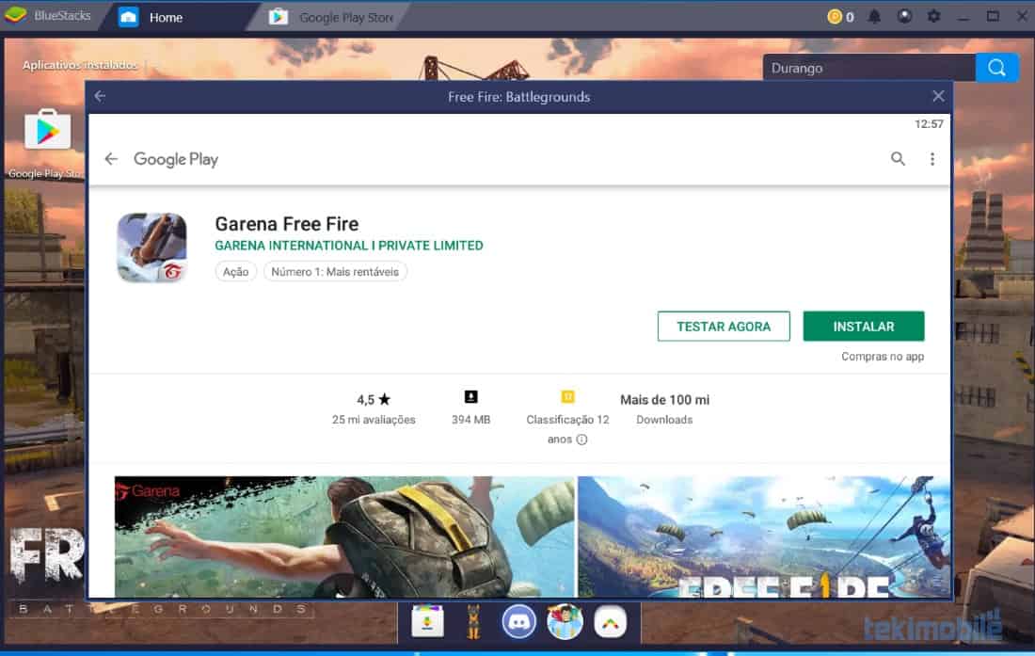Click the 4,5 star rating

pos(374,399)
